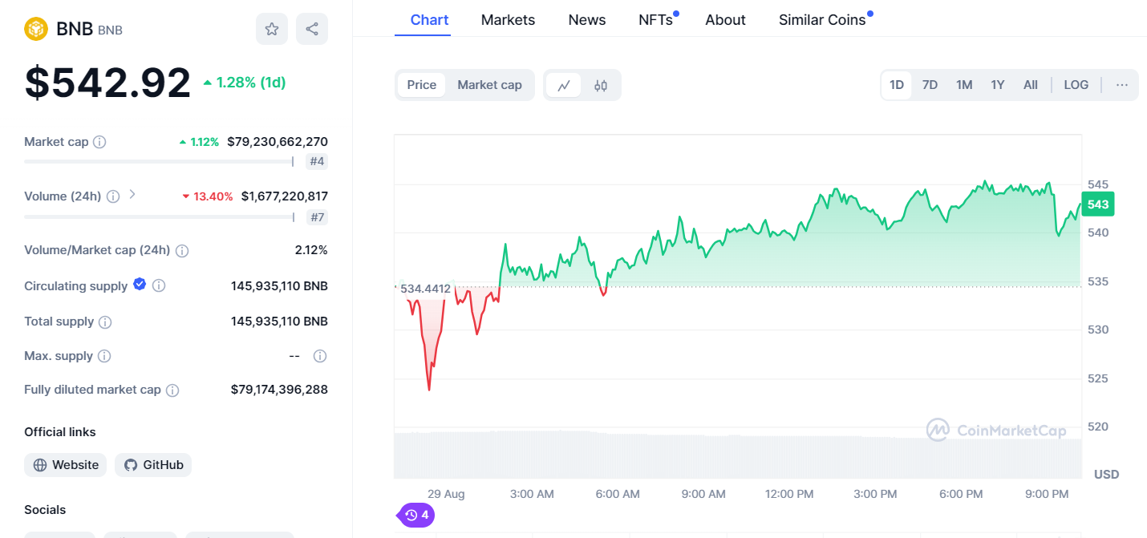Click the USD currency axis label
Screen dimensions: 1147x538
[1107, 475]
